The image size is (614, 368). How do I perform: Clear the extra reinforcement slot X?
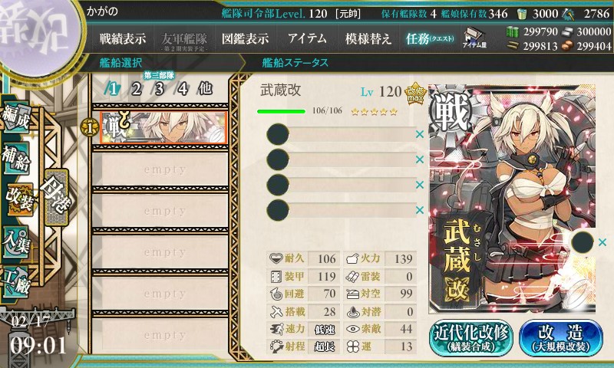coord(602,242)
